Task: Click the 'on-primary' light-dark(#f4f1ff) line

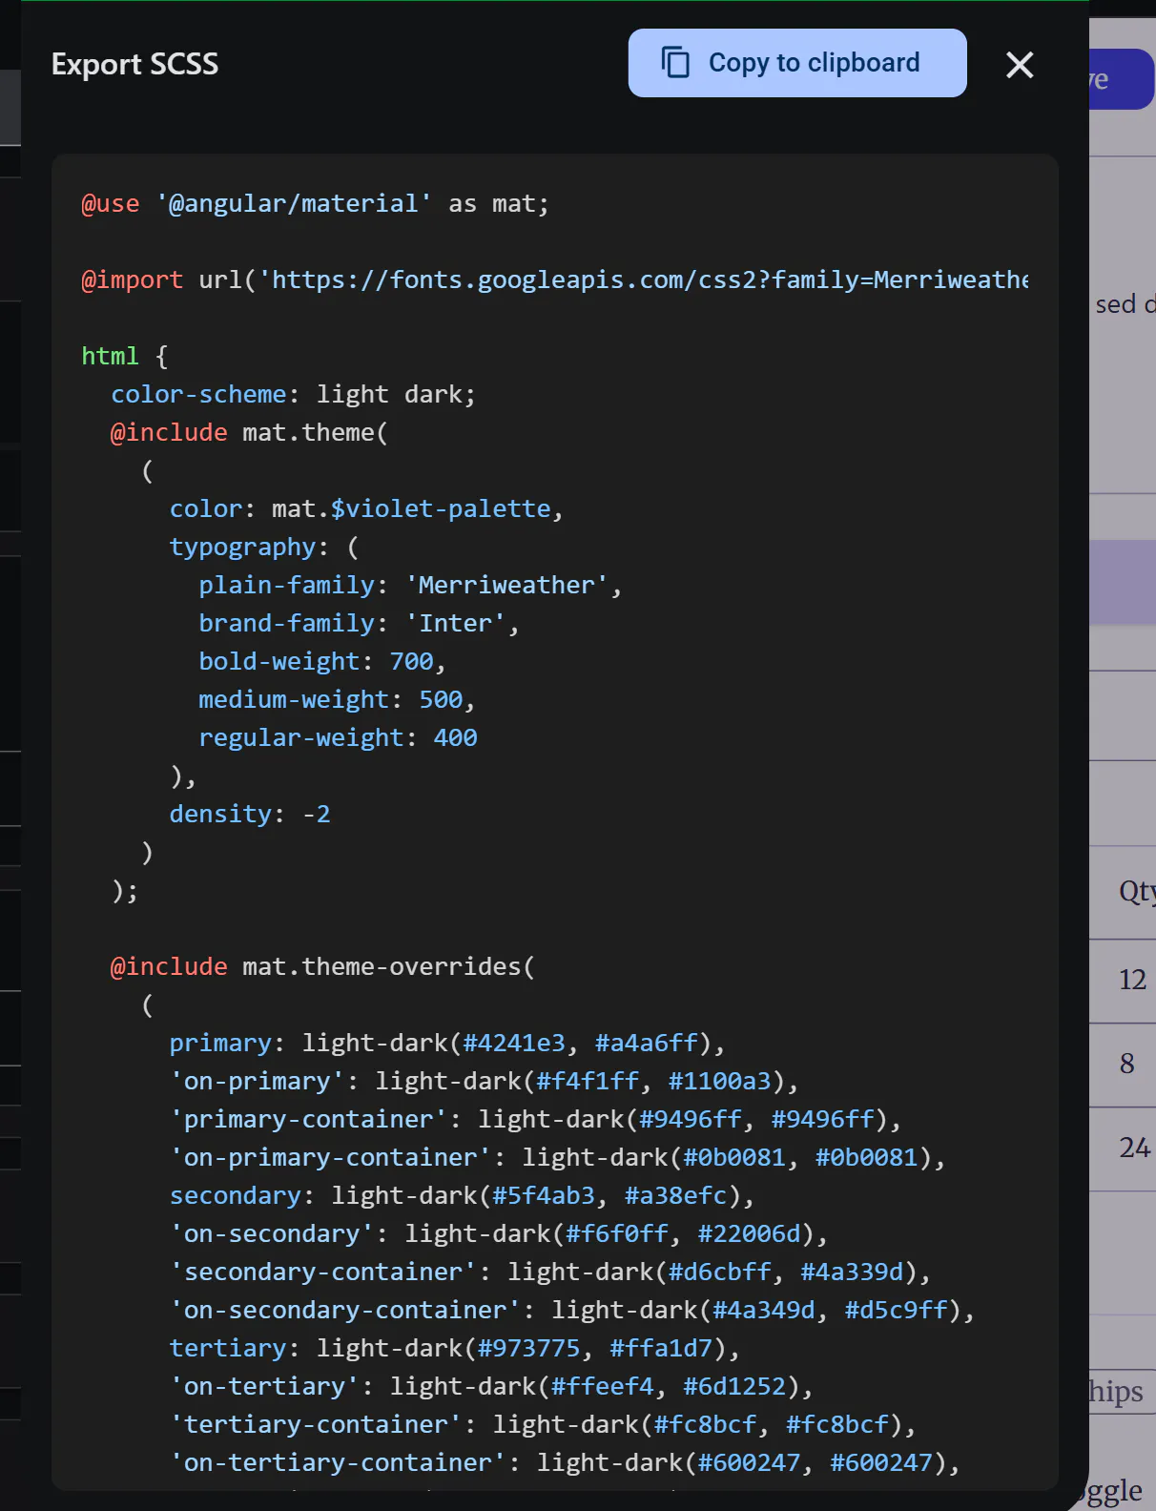Action: pyautogui.click(x=484, y=1081)
